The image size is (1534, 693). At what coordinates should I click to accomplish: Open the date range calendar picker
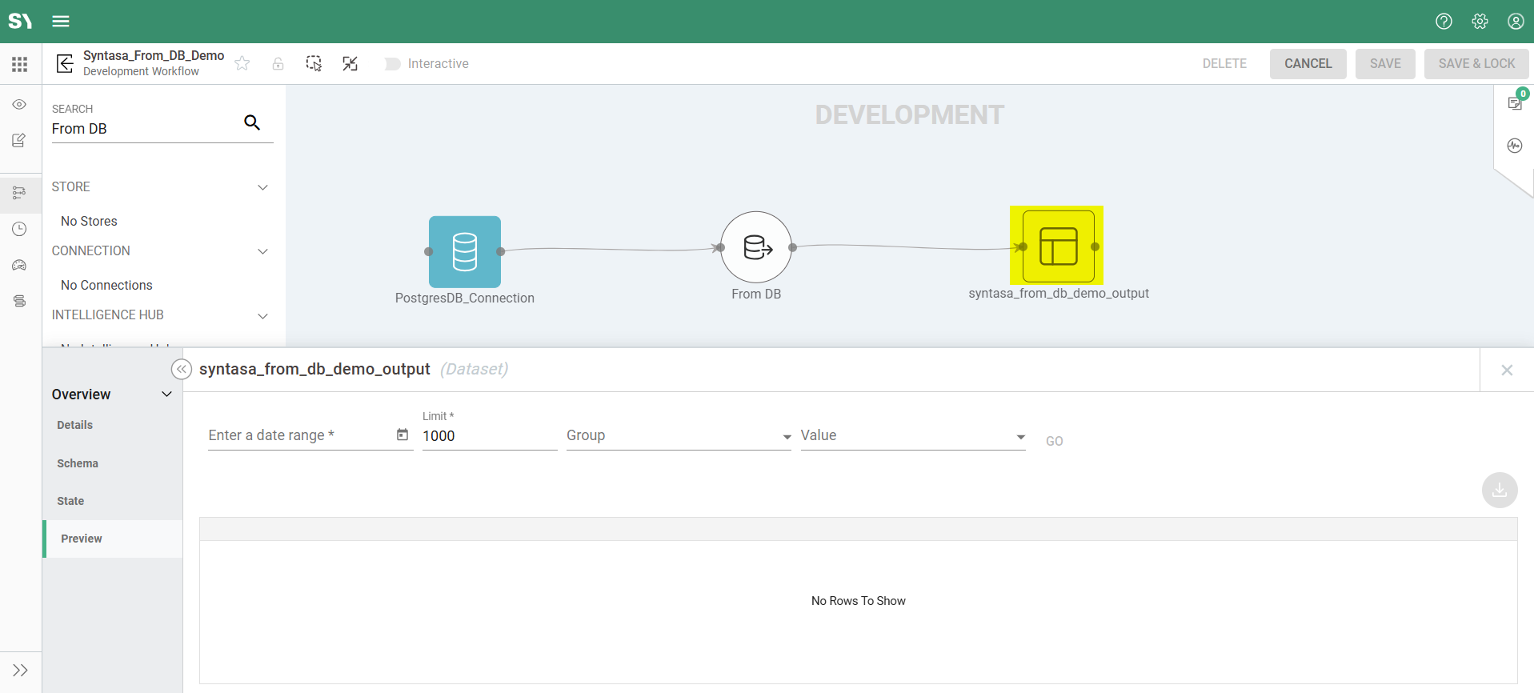click(x=403, y=435)
